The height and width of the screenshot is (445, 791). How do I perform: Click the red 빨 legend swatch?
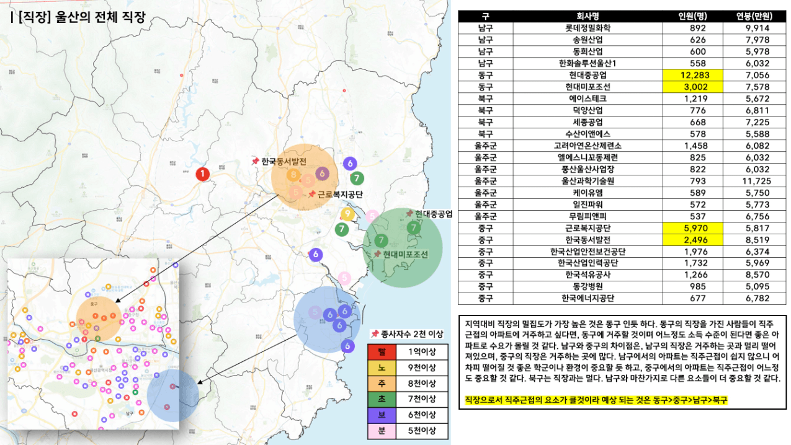(x=382, y=353)
